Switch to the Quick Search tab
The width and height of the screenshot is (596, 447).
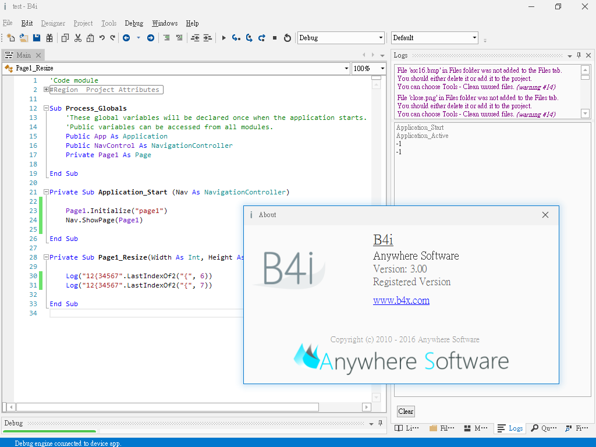click(544, 428)
